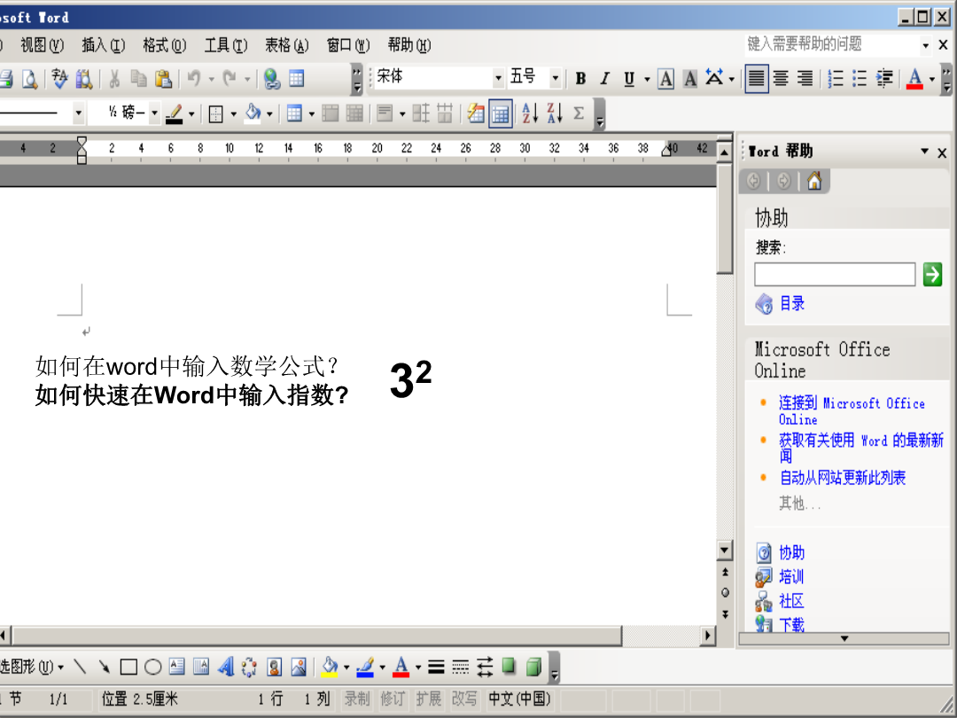The image size is (957, 718).
Task: Apply character shading with the shaded A
Action: pyautogui.click(x=689, y=78)
